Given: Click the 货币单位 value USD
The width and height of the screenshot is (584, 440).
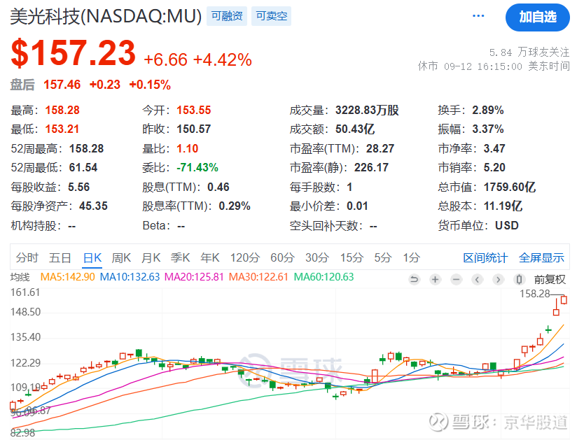Looking at the screenshot, I should pos(506,225).
